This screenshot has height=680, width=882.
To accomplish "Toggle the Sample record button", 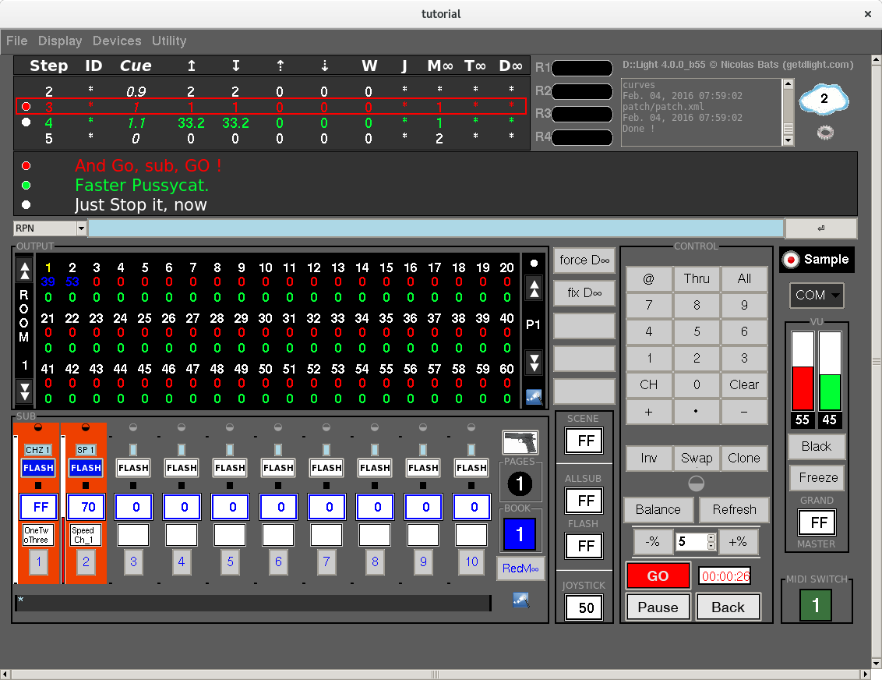I will [817, 260].
